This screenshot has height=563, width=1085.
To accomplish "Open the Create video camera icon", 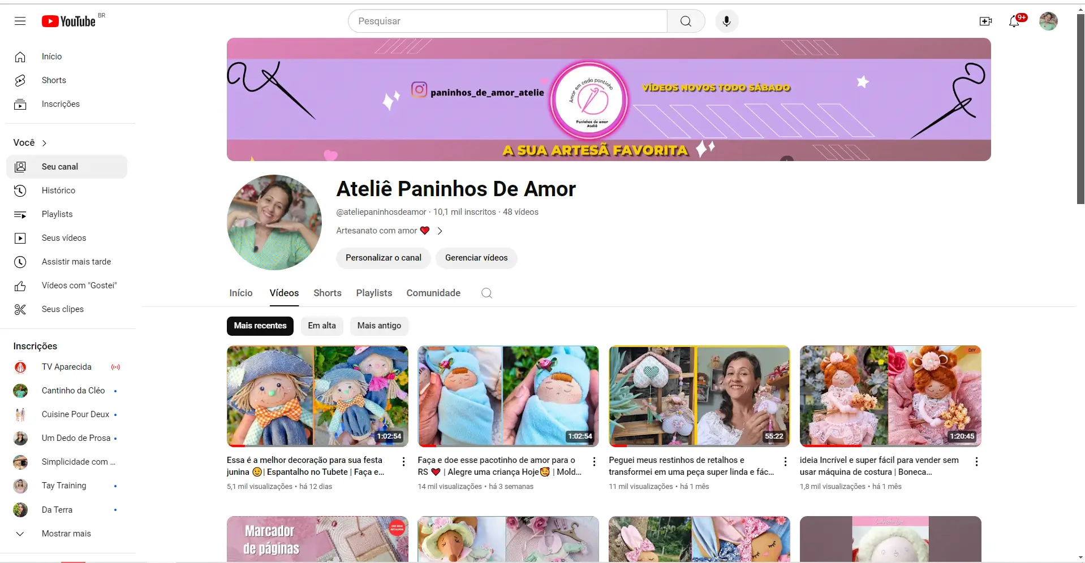I will pos(985,21).
